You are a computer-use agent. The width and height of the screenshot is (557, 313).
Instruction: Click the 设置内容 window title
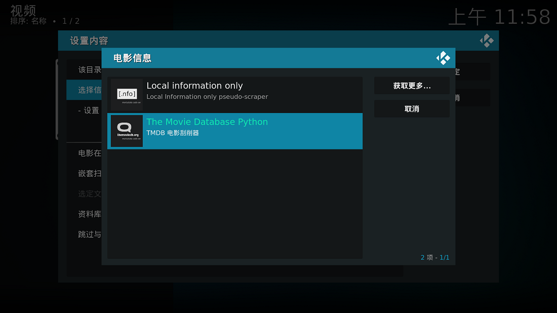point(89,41)
